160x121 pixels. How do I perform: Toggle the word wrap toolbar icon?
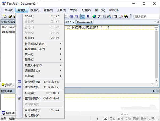83,16
